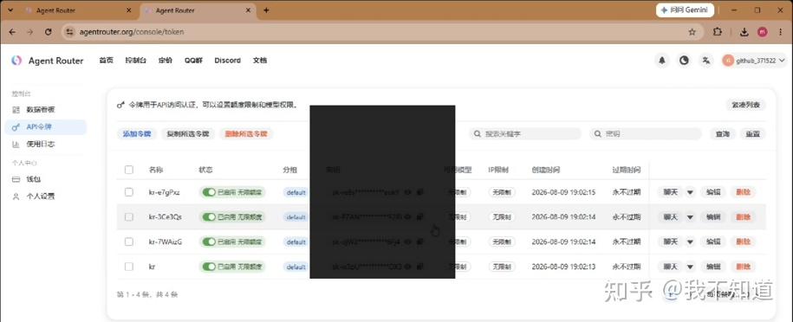Open the github_371522 user dropdown
The width and height of the screenshot is (793, 322).
click(754, 61)
